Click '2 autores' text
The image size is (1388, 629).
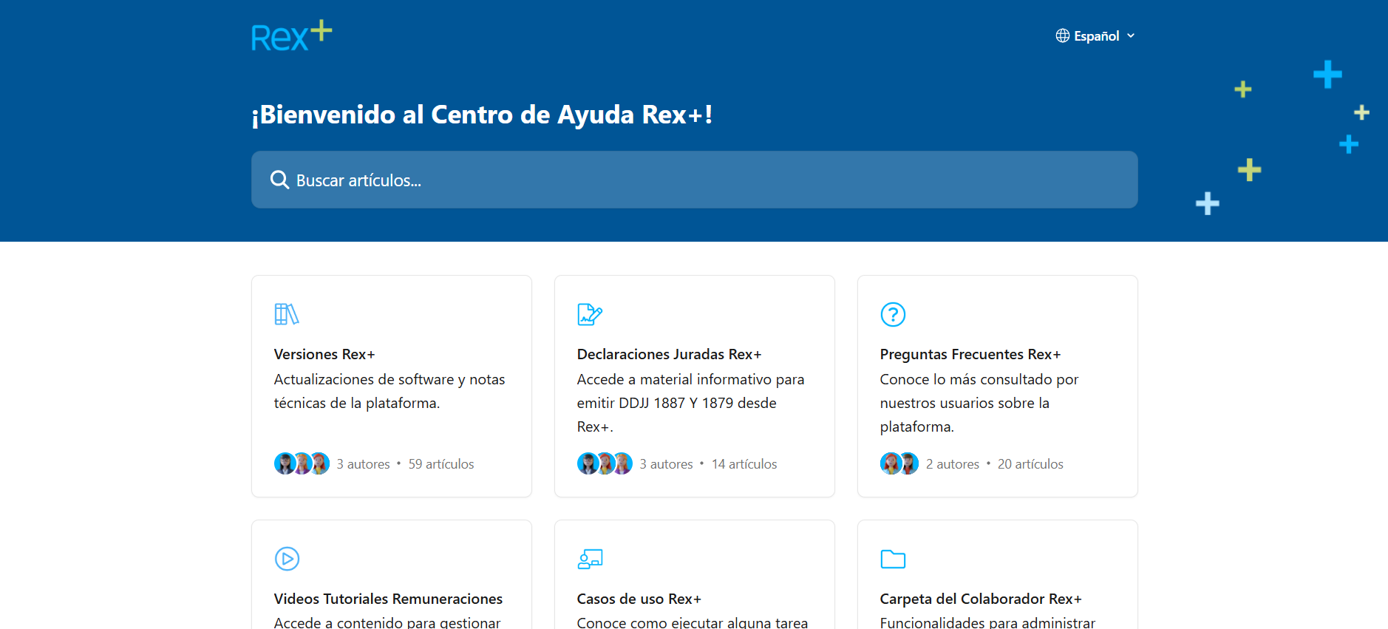point(953,464)
